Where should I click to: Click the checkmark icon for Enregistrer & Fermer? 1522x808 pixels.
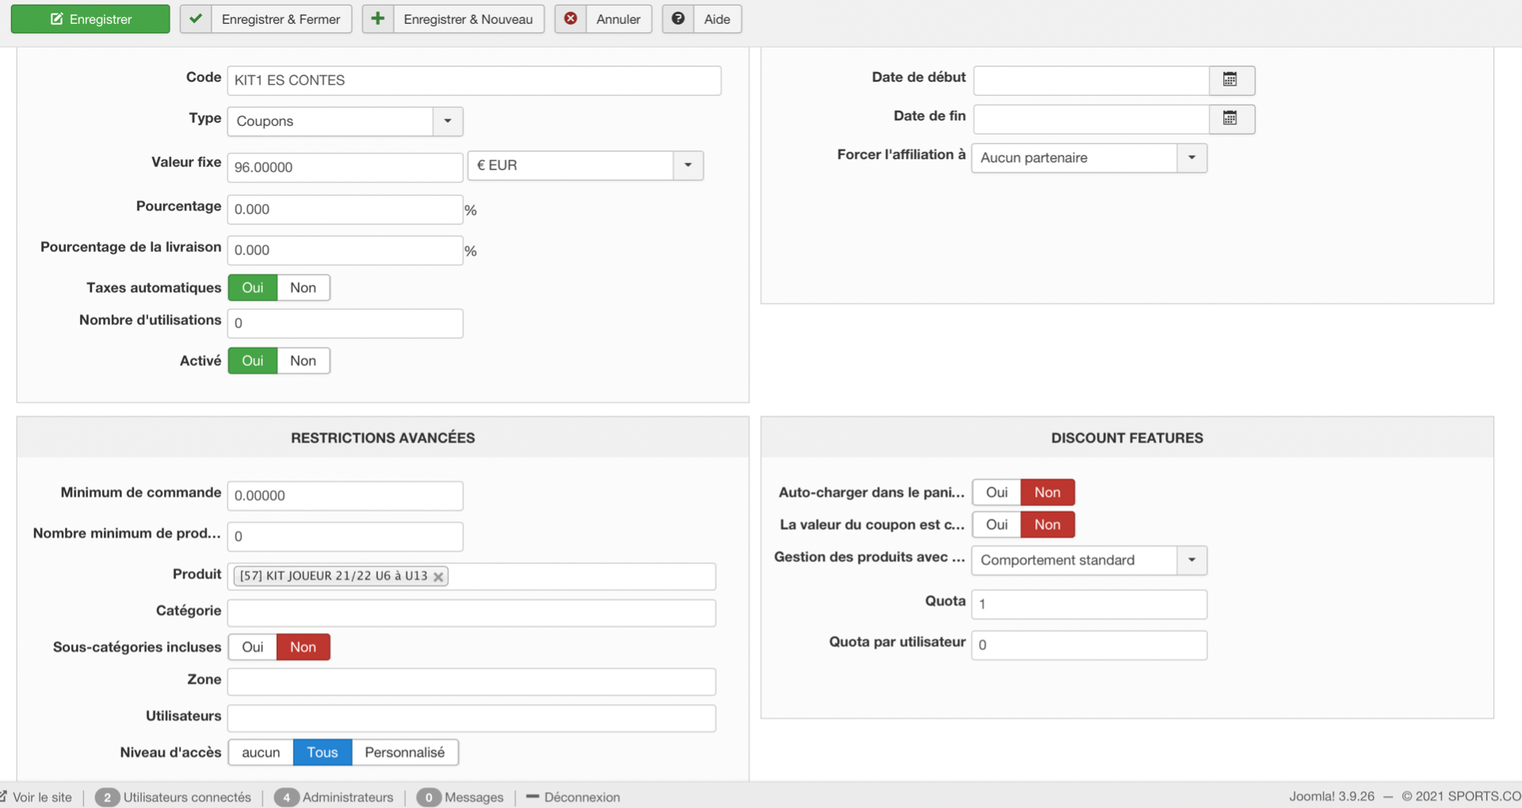pyautogui.click(x=196, y=19)
